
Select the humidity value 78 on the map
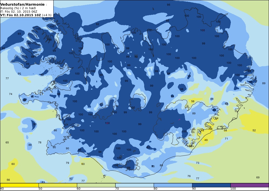[40, 142]
